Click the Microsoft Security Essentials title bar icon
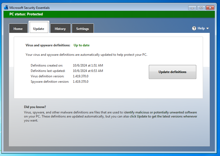This screenshot has width=220, height=156. click(6, 8)
